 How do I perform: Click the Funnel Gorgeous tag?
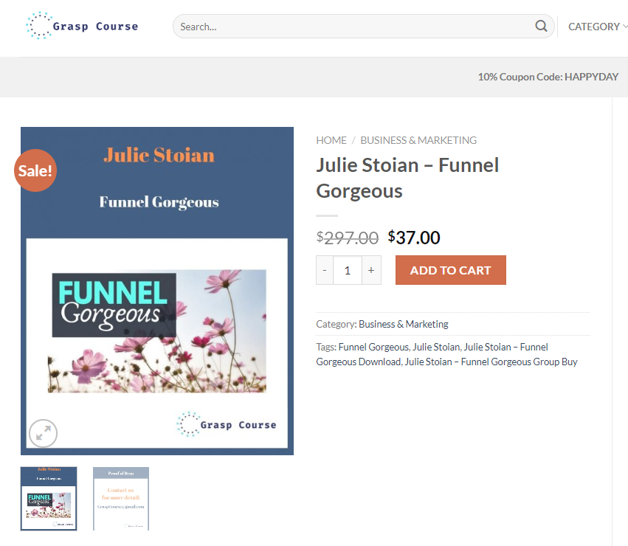click(373, 347)
